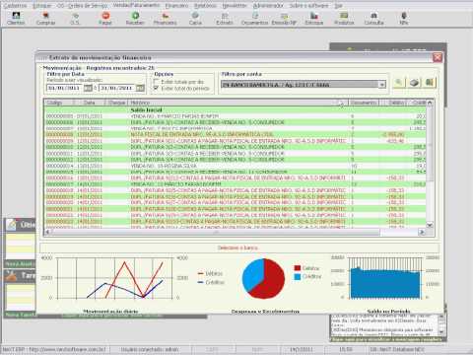This screenshot has width=473, height=355.
Task: Expand the Filtro por conta bank dropdown
Action: [381, 85]
